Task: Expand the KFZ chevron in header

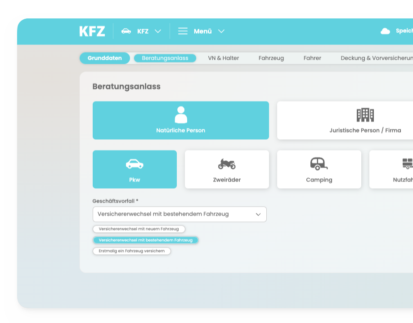Action: pyautogui.click(x=157, y=31)
